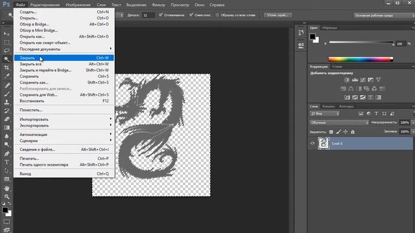The width and height of the screenshot is (415, 233).
Task: Select the Brush tool
Action: pos(6,93)
